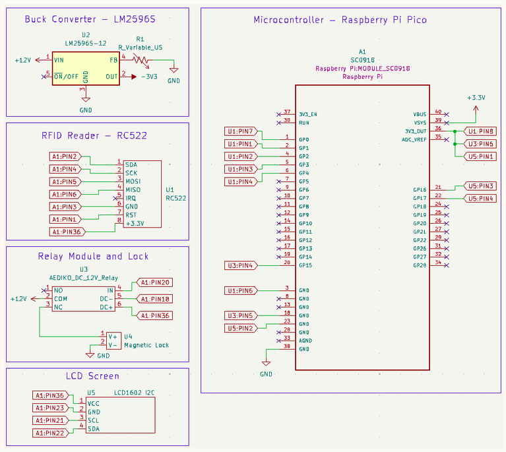This screenshot has height=452, width=506.
Task: Select the GND symbol right of resistor R1
Action: click(x=174, y=70)
